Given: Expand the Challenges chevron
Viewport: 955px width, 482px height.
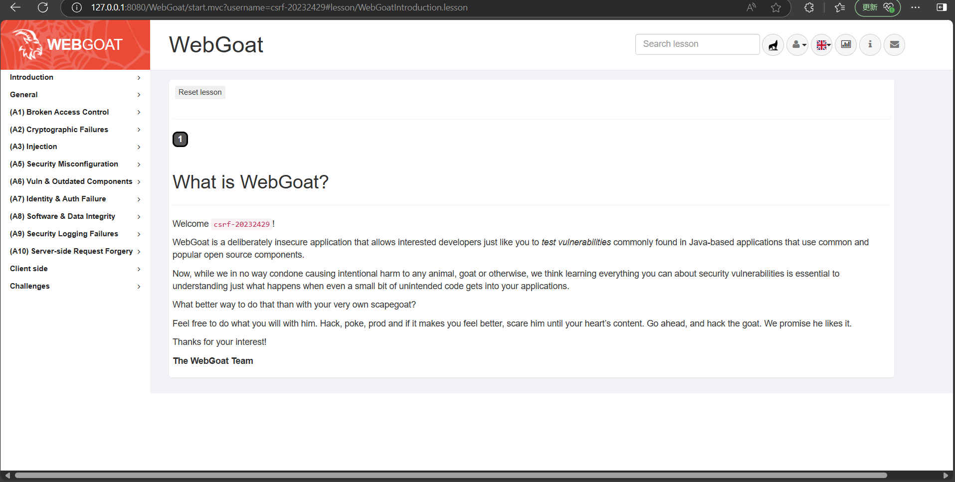Looking at the screenshot, I should (139, 287).
